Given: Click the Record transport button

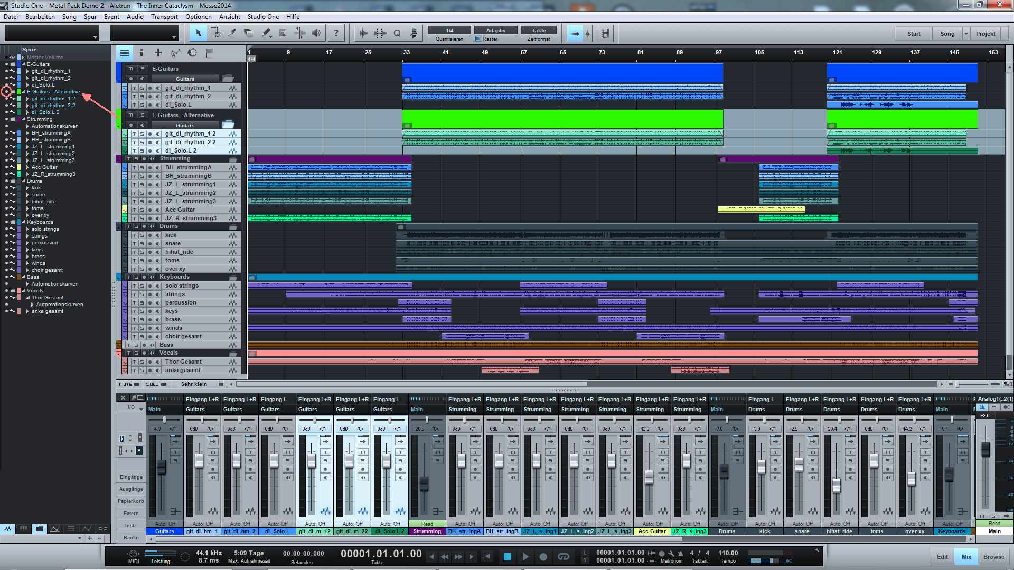Looking at the screenshot, I should 543,556.
